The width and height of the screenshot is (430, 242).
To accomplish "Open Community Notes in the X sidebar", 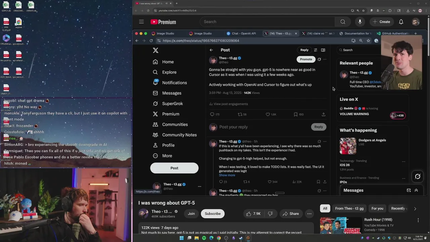I will tap(175, 135).
